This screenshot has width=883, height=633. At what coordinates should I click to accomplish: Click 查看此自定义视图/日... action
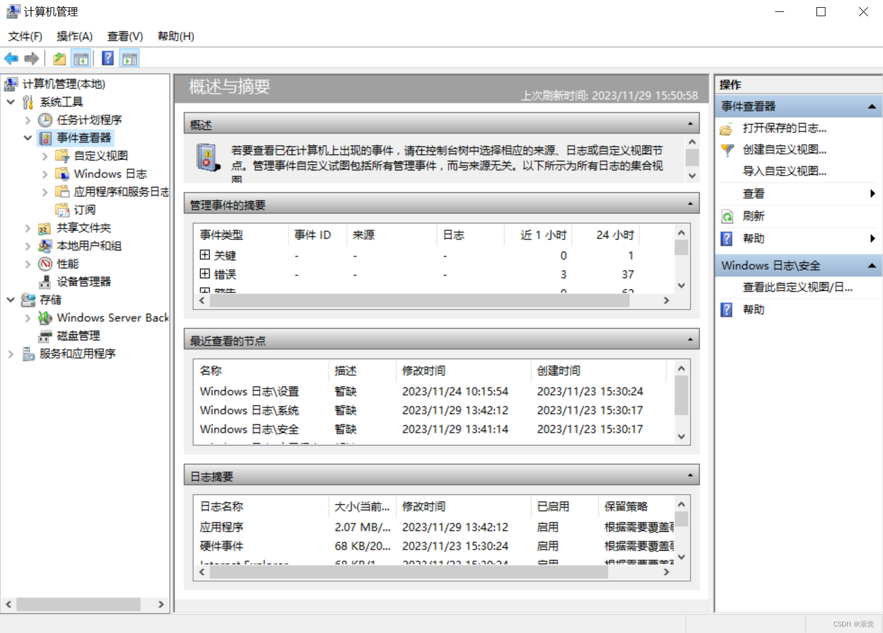pyautogui.click(x=798, y=288)
